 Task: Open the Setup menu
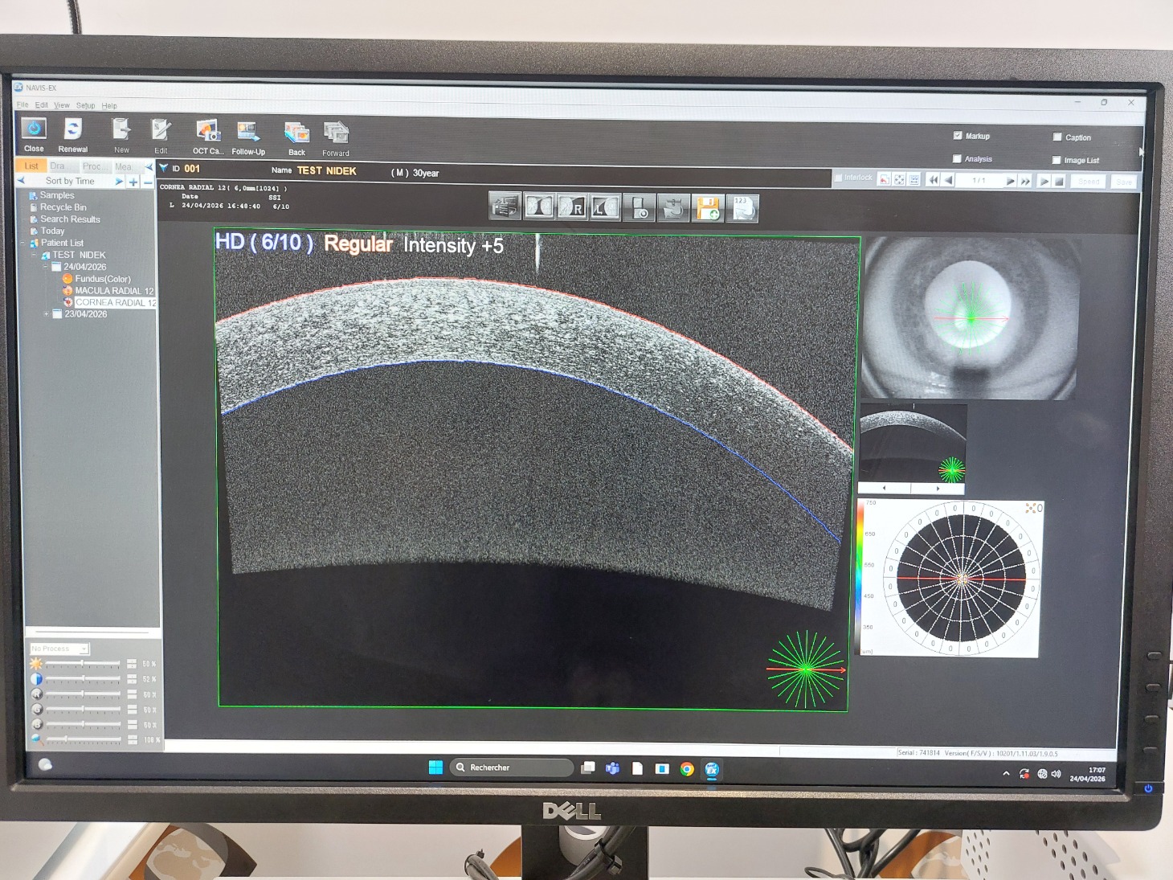tap(85, 105)
